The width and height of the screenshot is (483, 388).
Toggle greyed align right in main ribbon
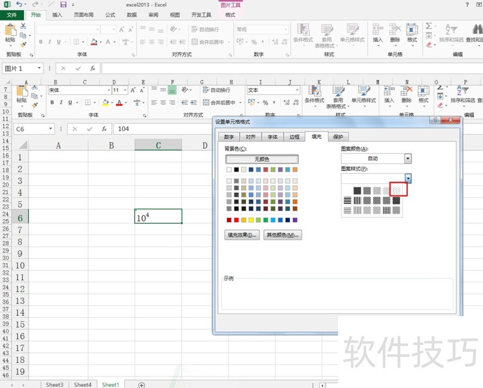coord(161,42)
